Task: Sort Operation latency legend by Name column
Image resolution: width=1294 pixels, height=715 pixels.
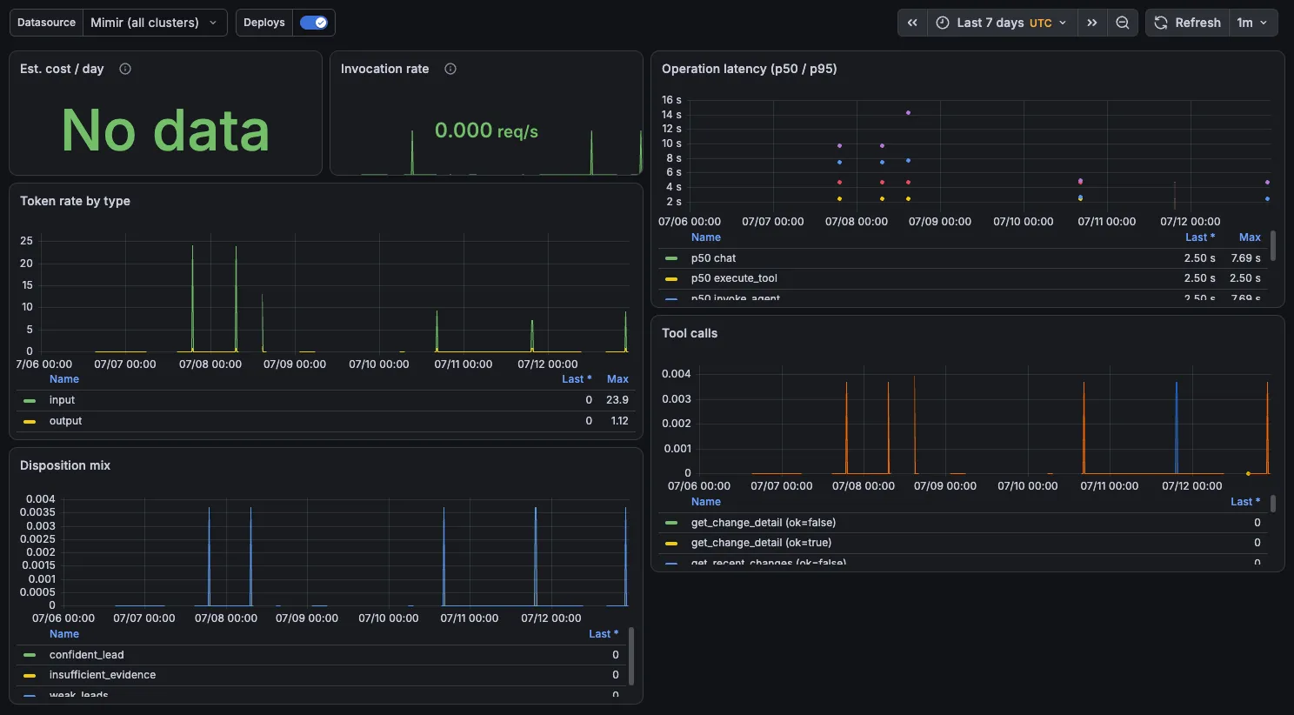Action: click(706, 237)
